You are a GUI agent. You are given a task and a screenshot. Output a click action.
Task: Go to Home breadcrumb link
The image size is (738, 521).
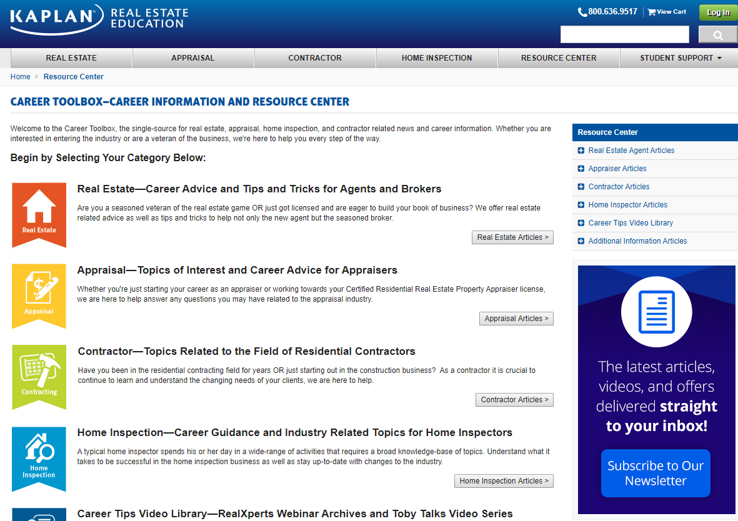[20, 77]
